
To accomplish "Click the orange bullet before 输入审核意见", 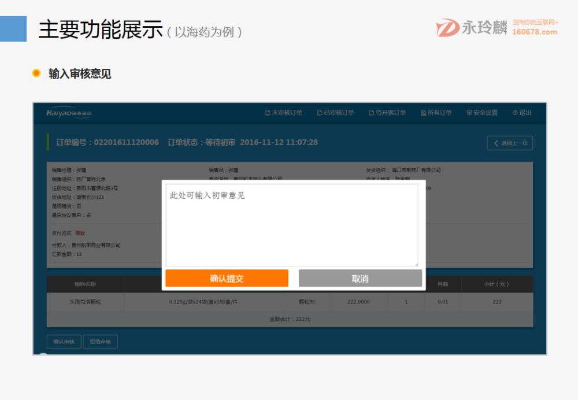I will tap(36, 74).
